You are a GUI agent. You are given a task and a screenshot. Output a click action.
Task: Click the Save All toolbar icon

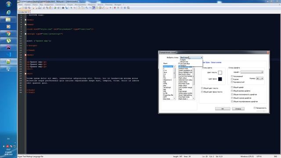click(x=29, y=8)
